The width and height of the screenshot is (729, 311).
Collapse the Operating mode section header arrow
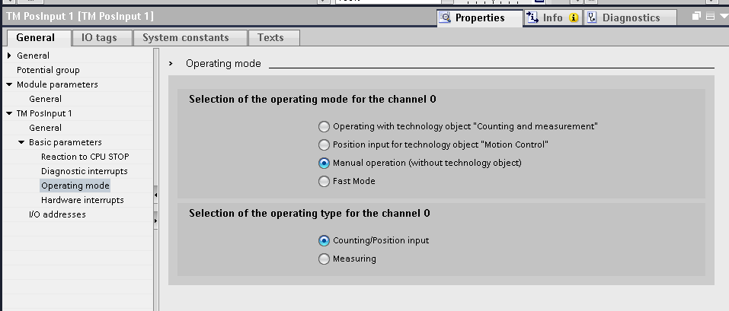[x=171, y=64]
